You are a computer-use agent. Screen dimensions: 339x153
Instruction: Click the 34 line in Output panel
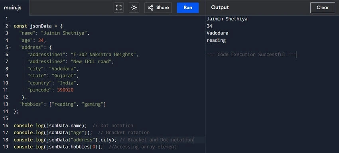point(209,26)
